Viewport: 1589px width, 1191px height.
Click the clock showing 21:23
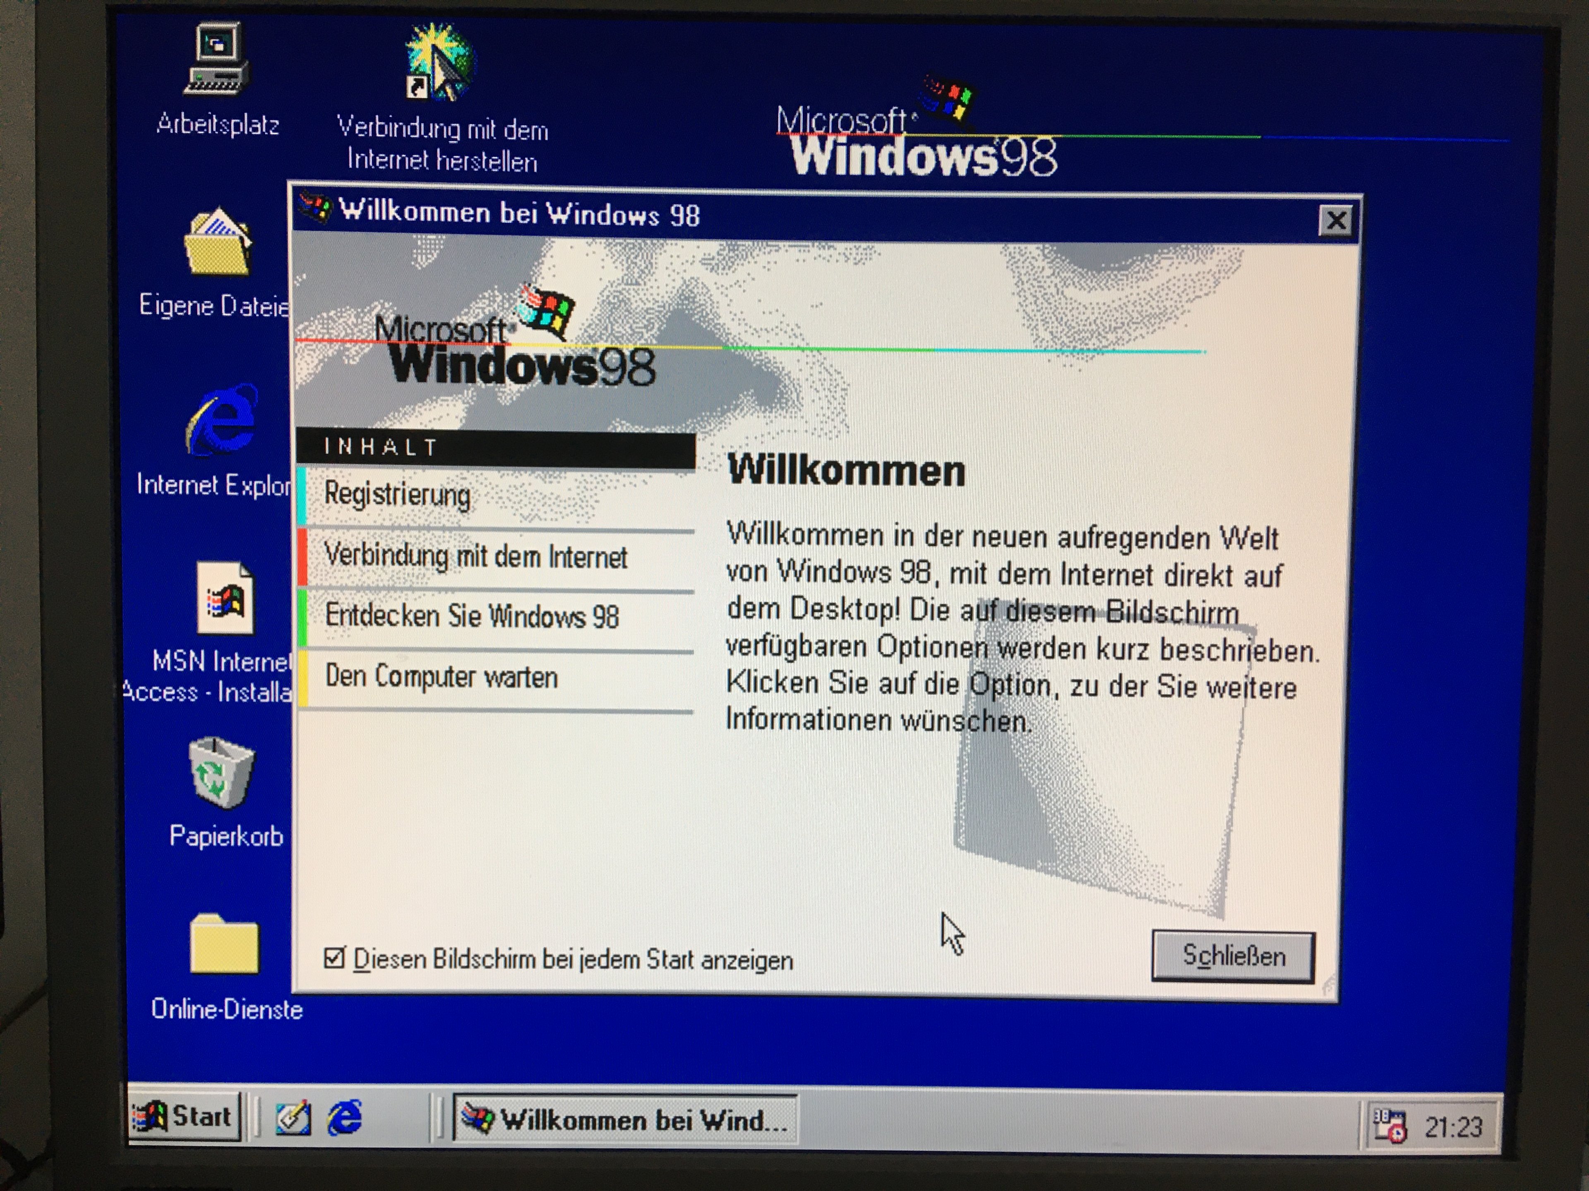point(1453,1127)
